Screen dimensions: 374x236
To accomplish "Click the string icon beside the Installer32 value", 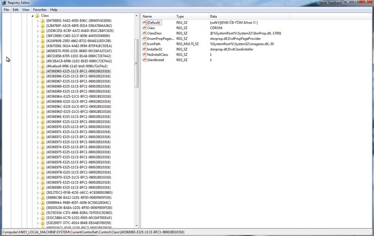I will (144, 49).
